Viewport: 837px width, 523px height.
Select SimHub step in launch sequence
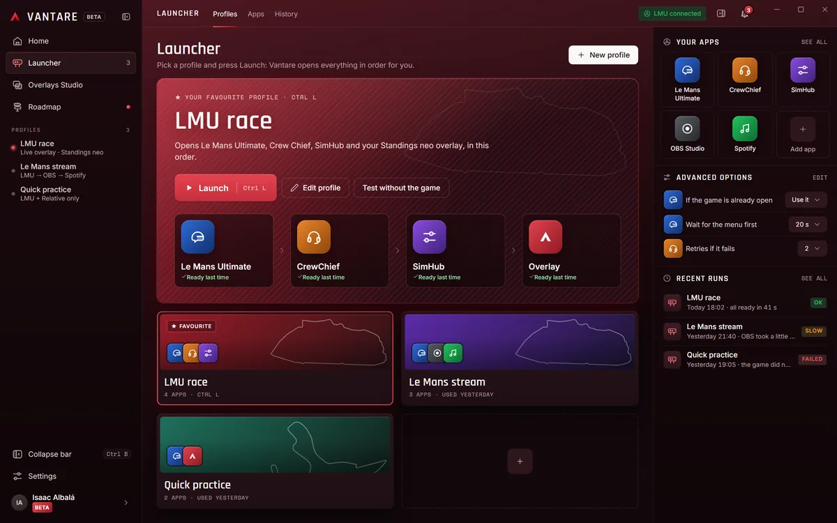[455, 250]
